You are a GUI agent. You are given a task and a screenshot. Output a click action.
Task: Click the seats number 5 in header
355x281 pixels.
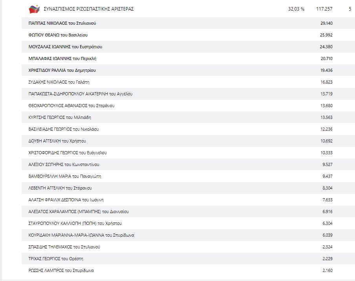point(350,9)
